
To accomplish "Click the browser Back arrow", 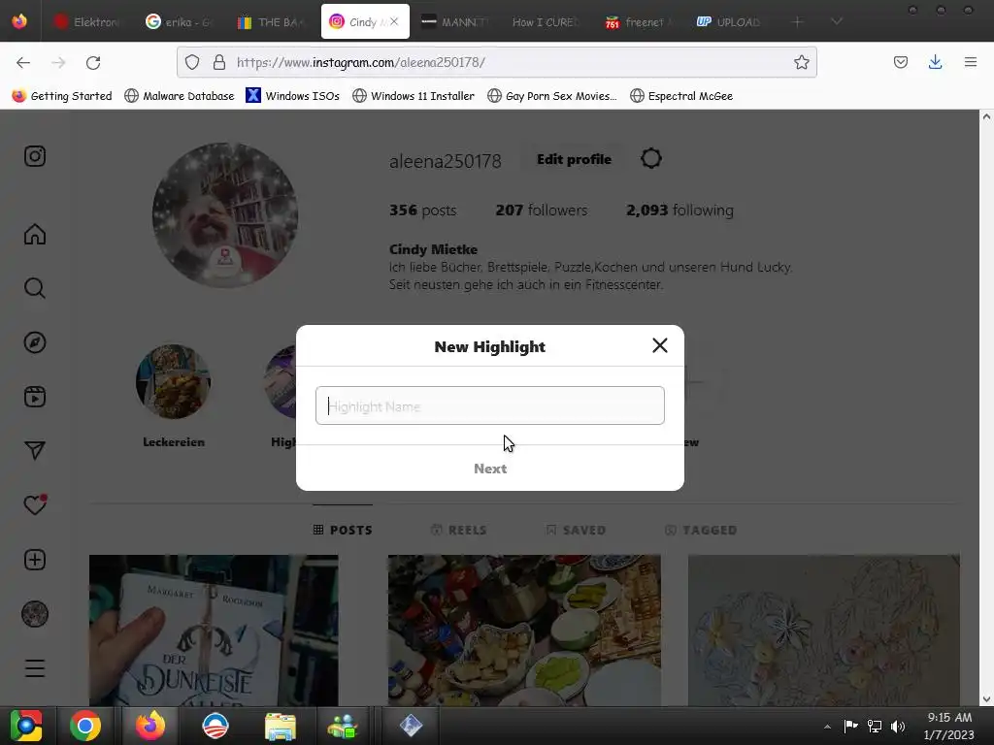I will 23,62.
